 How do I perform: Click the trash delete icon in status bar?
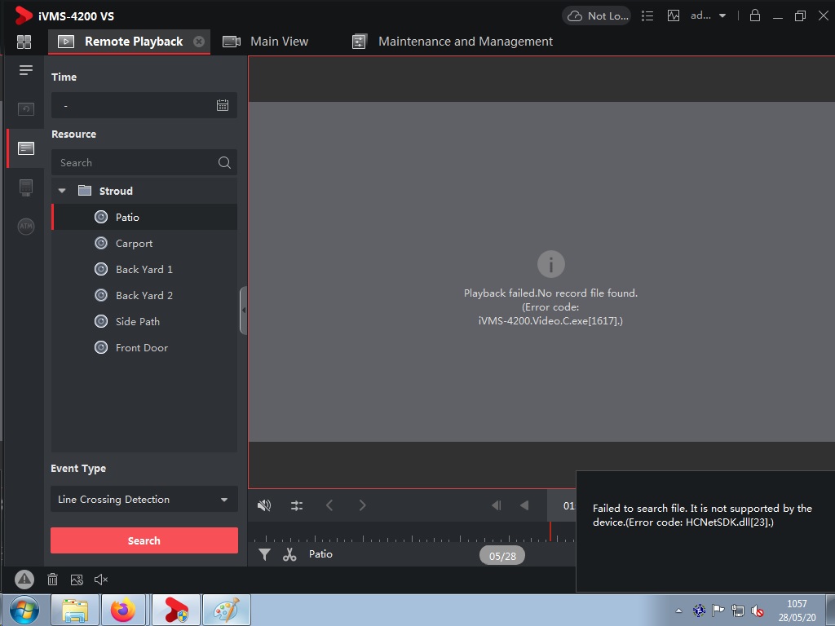[52, 580]
